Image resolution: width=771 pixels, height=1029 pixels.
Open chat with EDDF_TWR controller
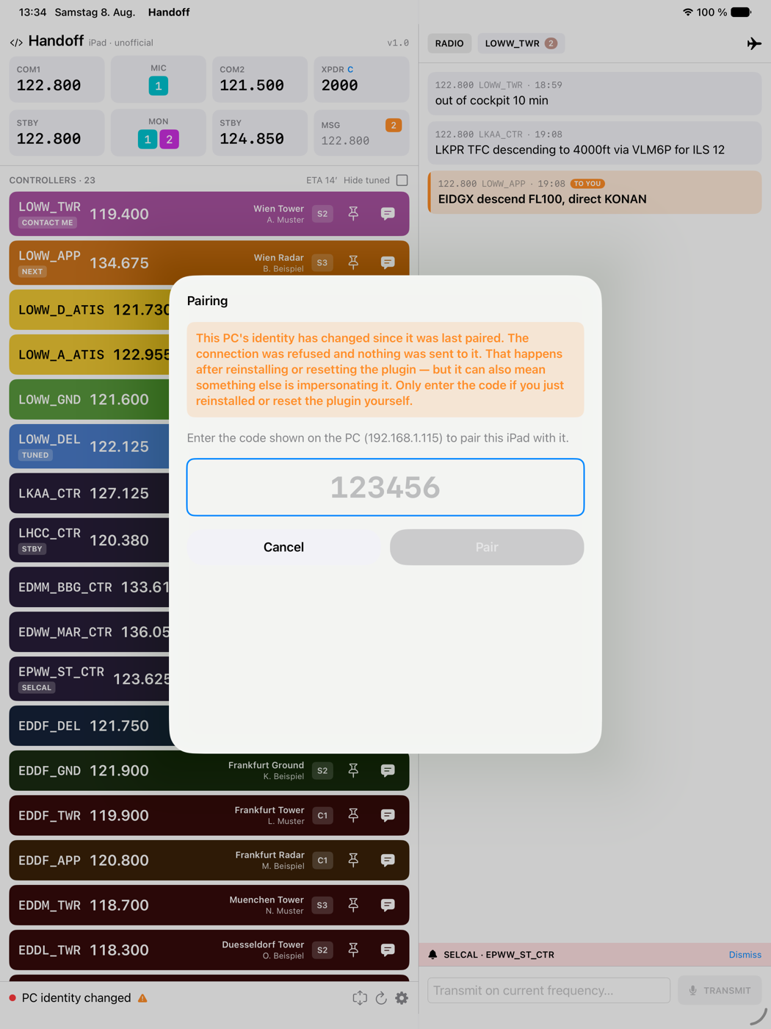[x=388, y=815]
